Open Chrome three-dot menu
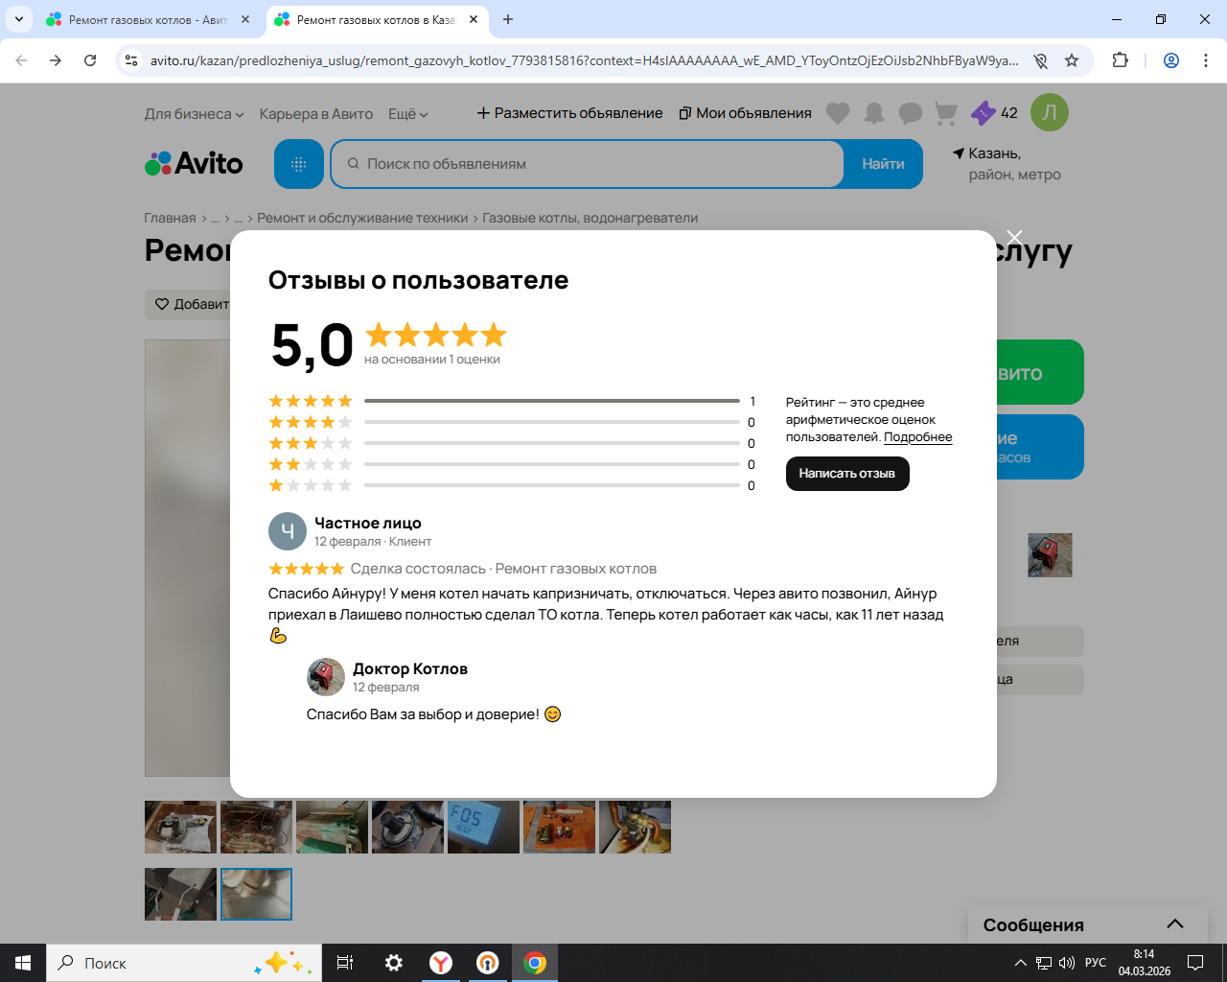This screenshot has height=982, width=1227. pos(1206,60)
